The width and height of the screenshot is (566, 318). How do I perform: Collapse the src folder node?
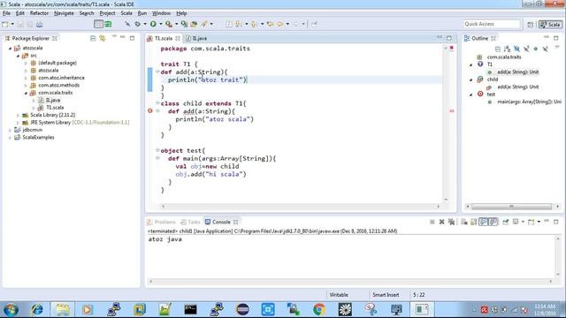[x=18, y=56]
